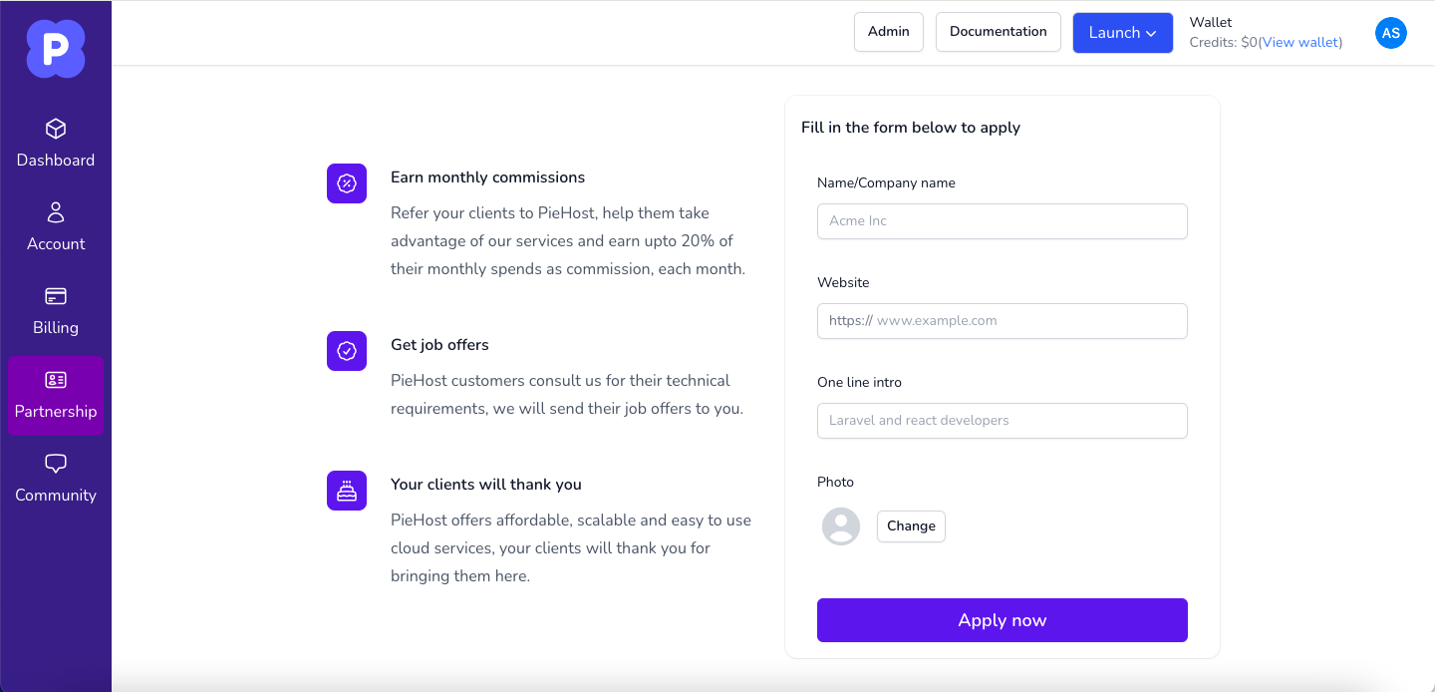This screenshot has width=1435, height=692.
Task: Select the Dashboard cube icon
Action: coord(56,129)
